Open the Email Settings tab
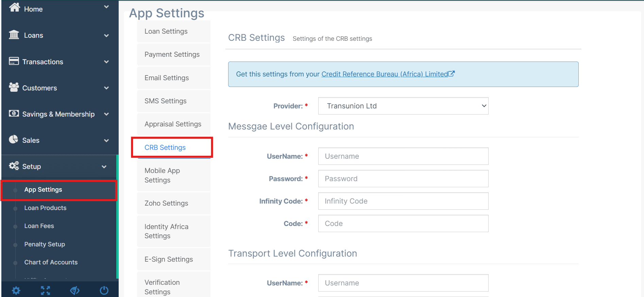Screen dimensions: 644x297 pyautogui.click(x=174, y=78)
